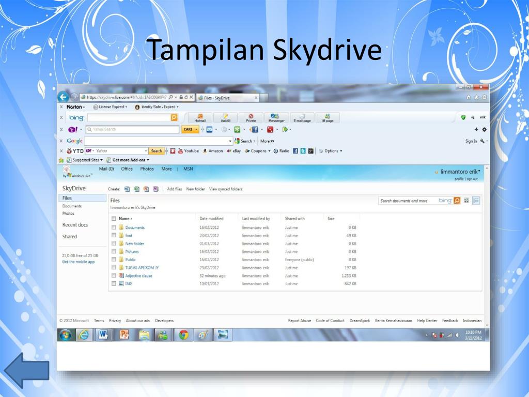The width and height of the screenshot is (529, 397).
Task: Click the orange search button beside Search documents
Action: 457,201
